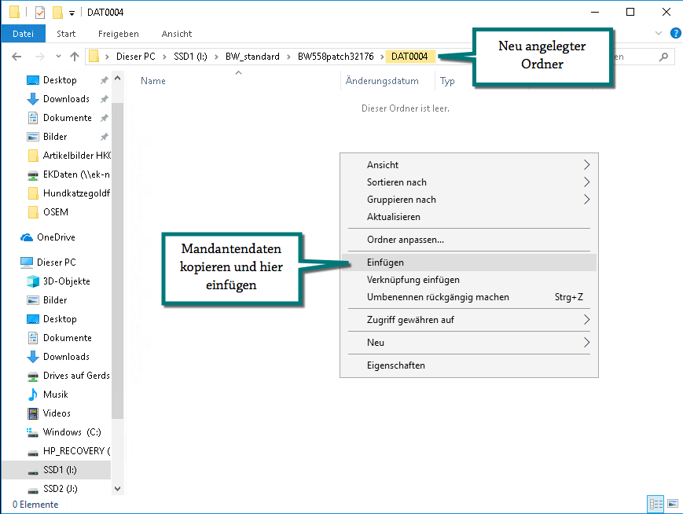
Task: Click the Back arrow navigation icon
Action: point(17,57)
